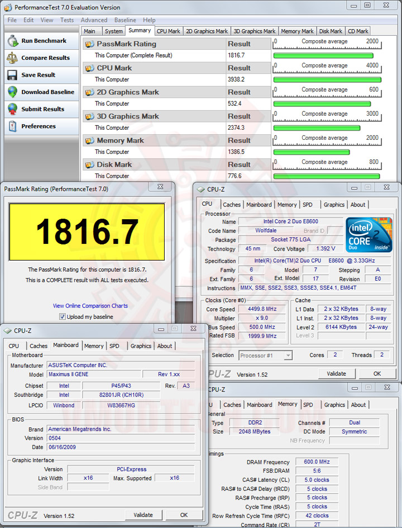Click the Compare Results scales icon

[12, 58]
